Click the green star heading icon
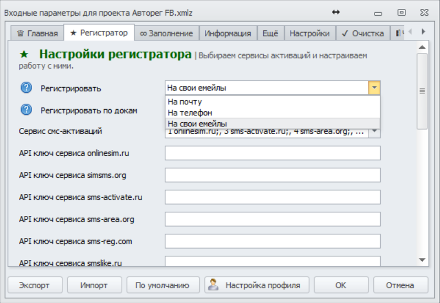The width and height of the screenshot is (440, 303). pyautogui.click(x=24, y=55)
